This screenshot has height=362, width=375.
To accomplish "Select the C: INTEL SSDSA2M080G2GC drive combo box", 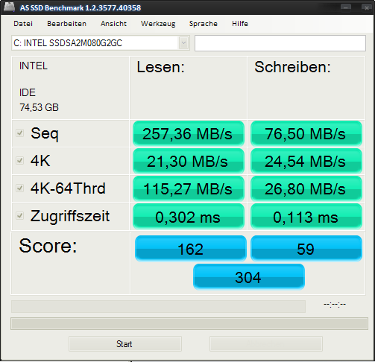I will coord(101,43).
